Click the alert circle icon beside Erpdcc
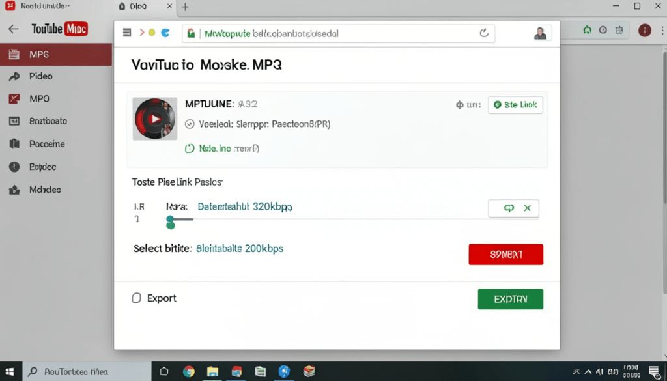 (14, 167)
